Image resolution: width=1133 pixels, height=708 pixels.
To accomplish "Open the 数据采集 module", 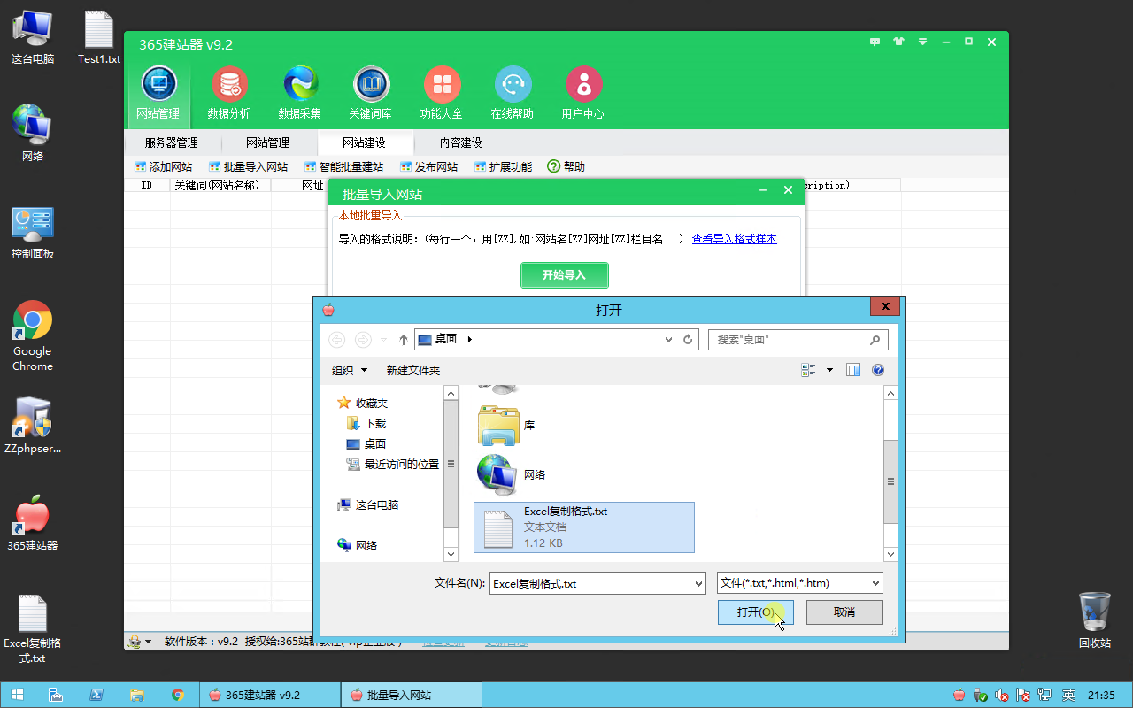I will [x=300, y=93].
